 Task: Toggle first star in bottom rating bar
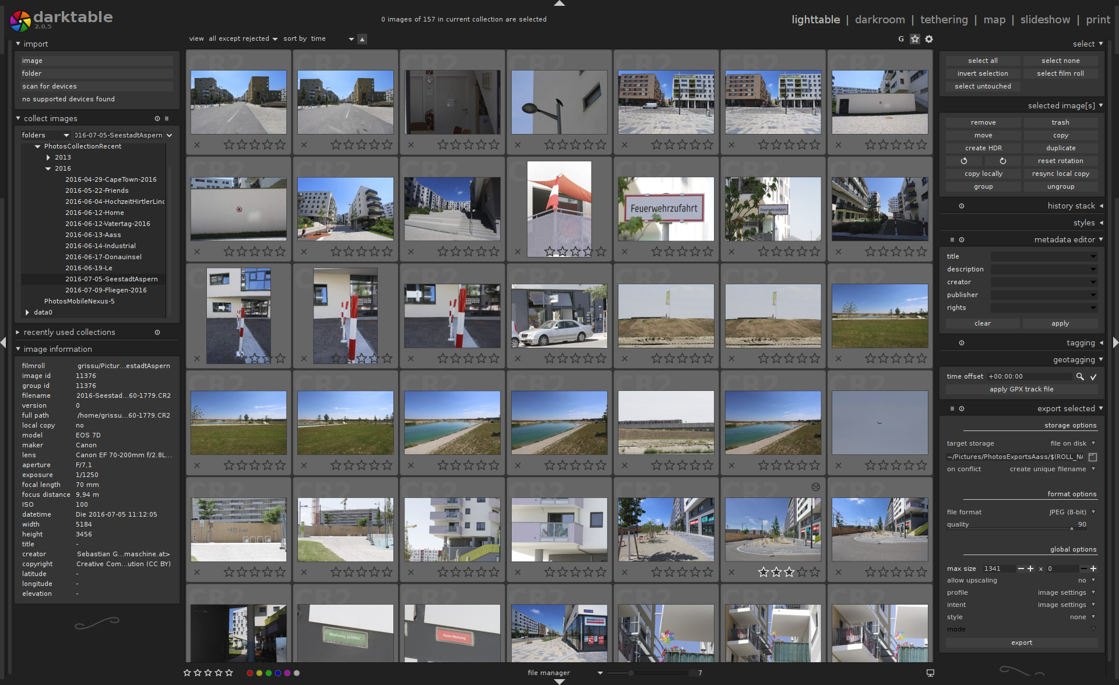(x=187, y=673)
